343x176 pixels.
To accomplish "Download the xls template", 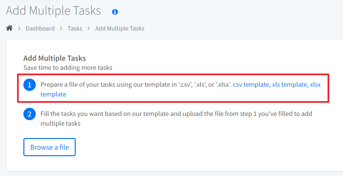I will (x=289, y=85).
